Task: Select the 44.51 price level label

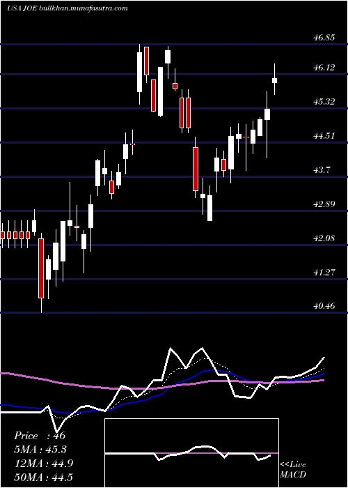Action: coord(324,136)
